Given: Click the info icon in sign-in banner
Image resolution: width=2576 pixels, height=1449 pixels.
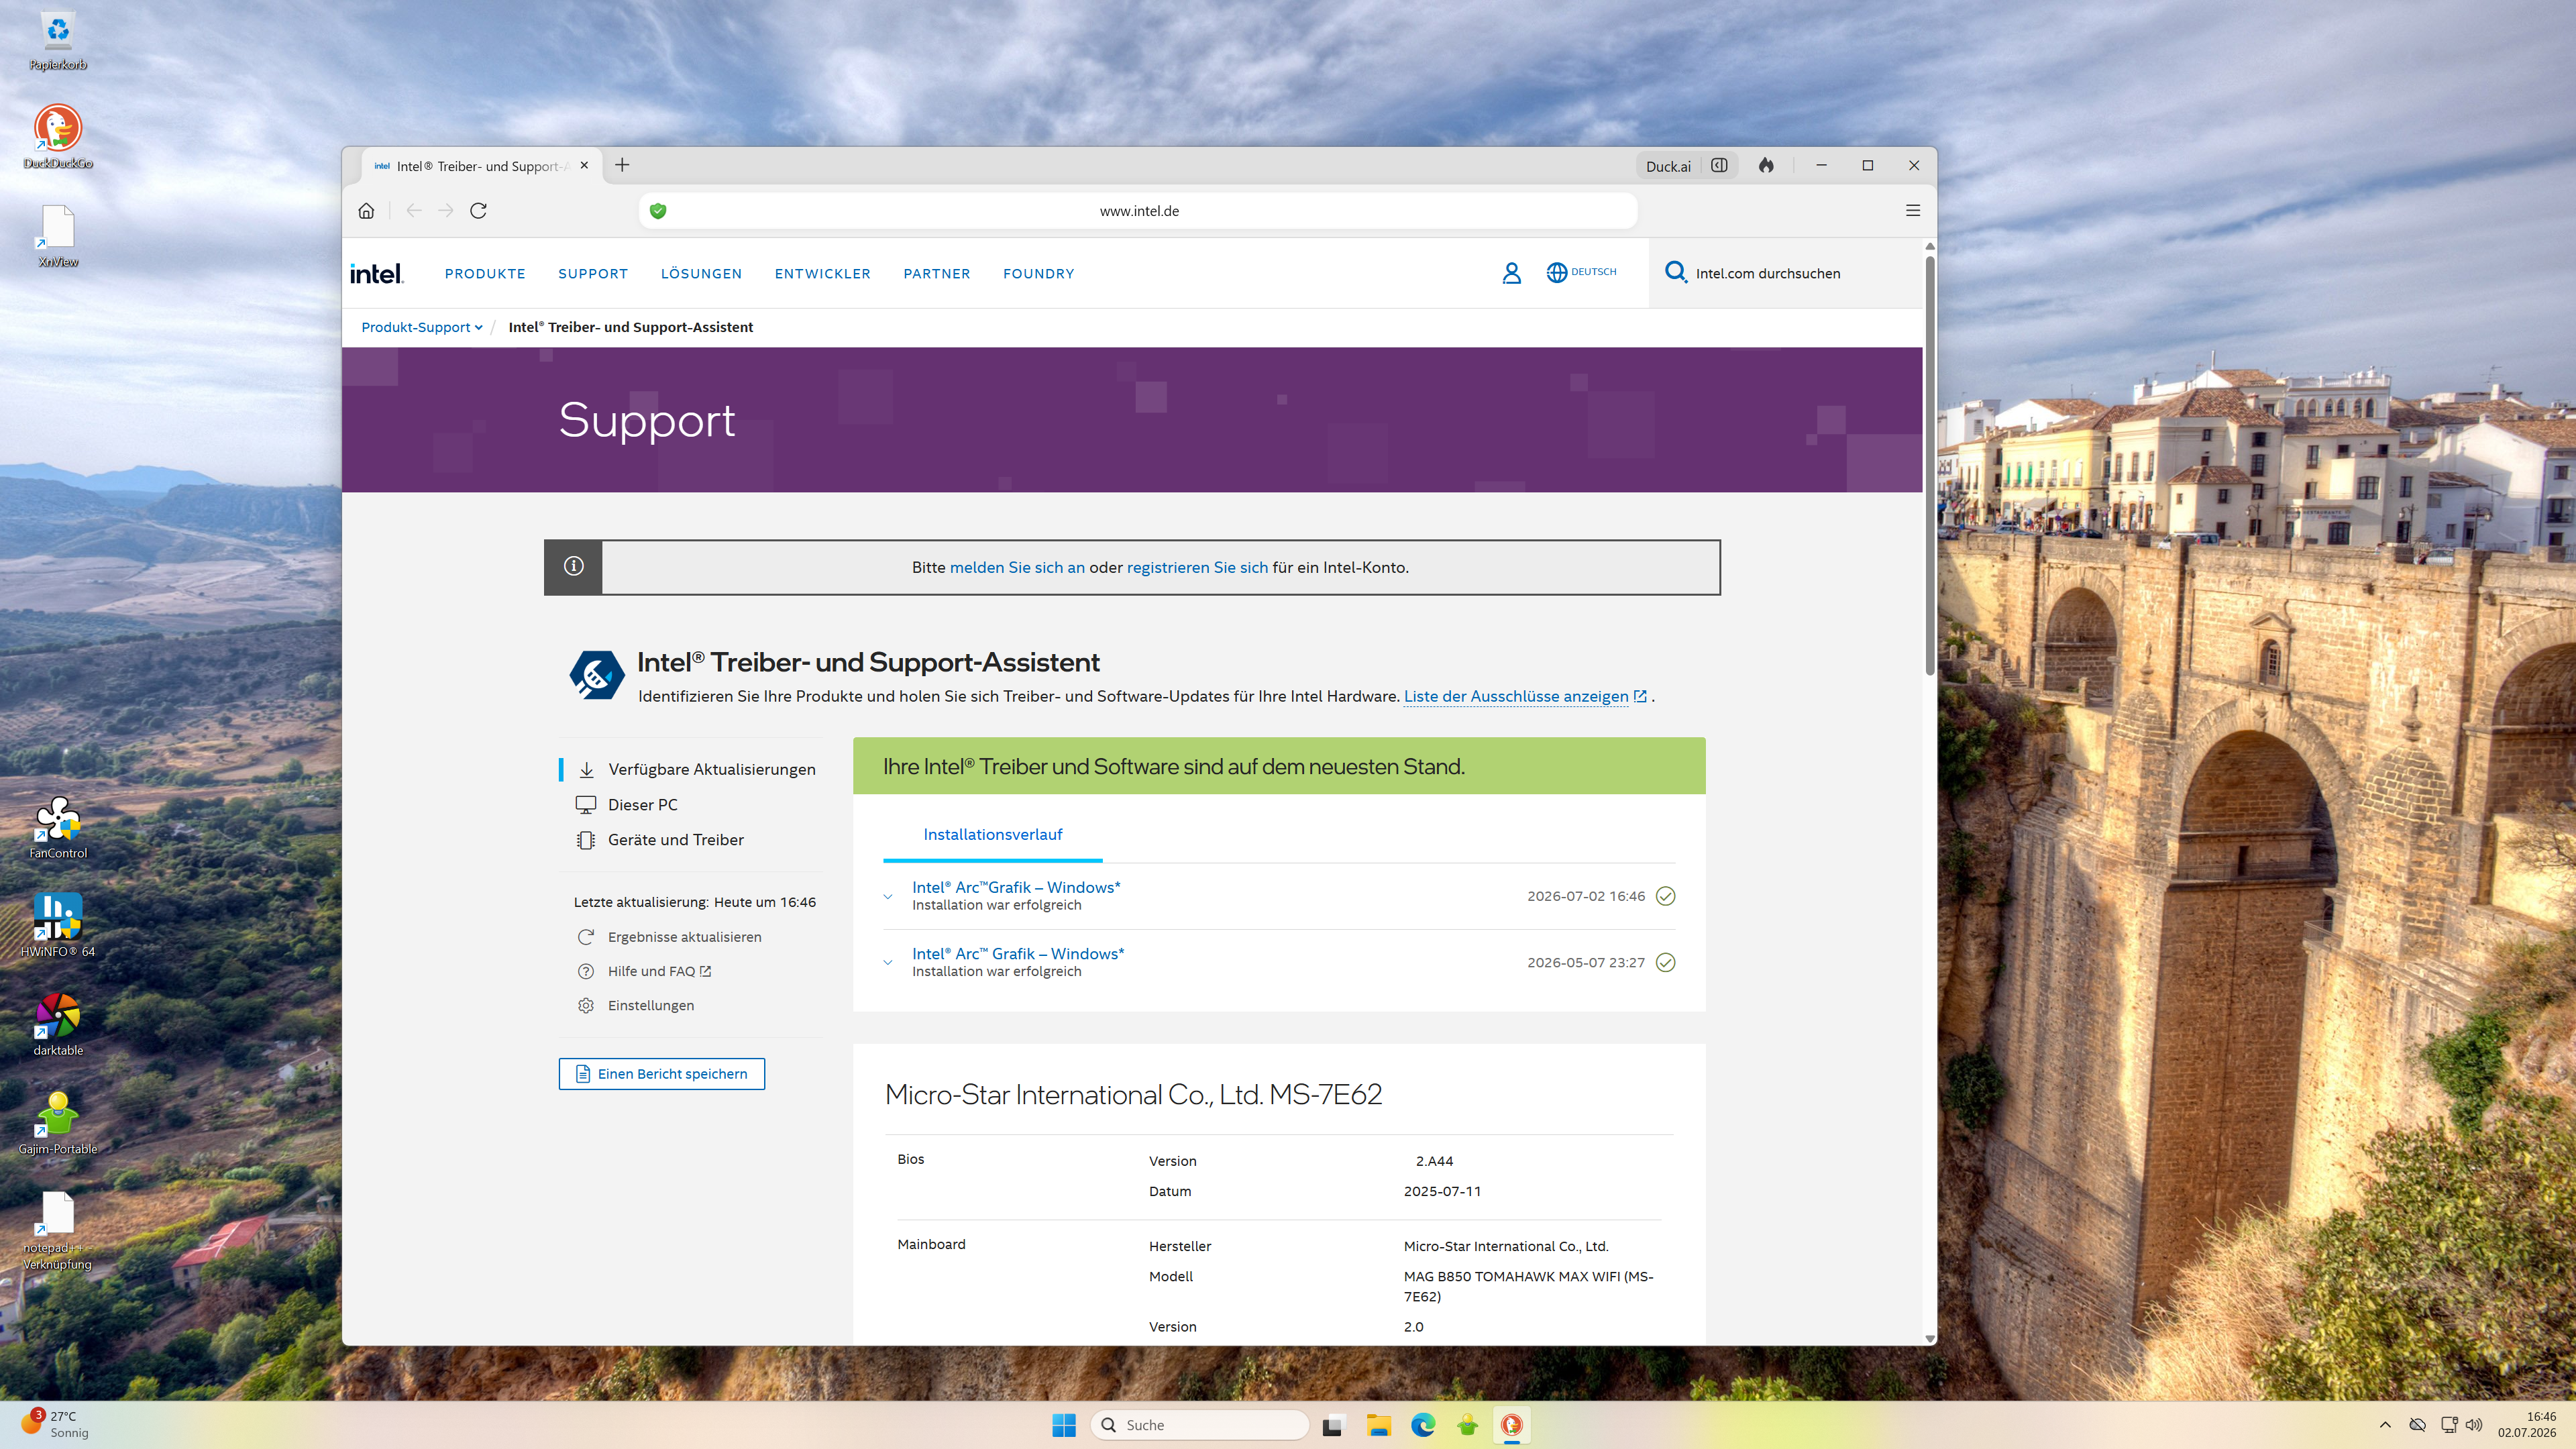Looking at the screenshot, I should 573,567.
